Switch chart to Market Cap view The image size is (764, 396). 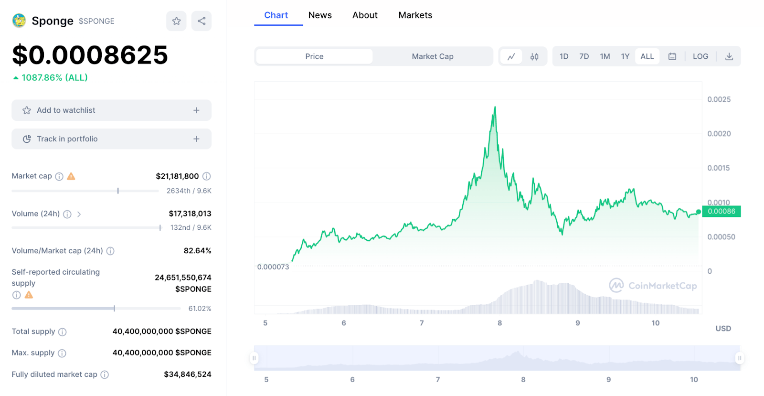[x=433, y=56]
